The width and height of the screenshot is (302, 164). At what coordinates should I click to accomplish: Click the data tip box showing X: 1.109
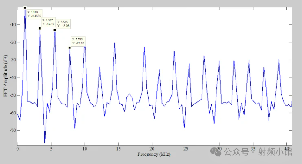(x=34, y=14)
